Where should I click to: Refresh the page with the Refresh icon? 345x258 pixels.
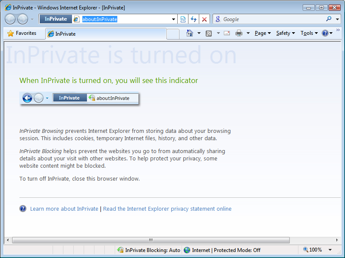click(x=194, y=19)
